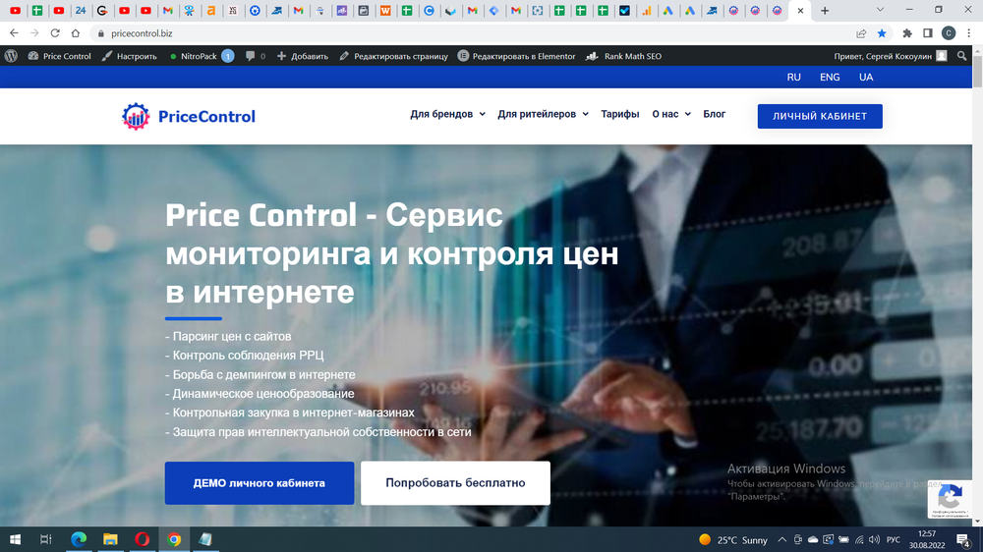Screen dimensions: 983x552
Task: Switch to the orange letter a tab
Action: coord(211,11)
